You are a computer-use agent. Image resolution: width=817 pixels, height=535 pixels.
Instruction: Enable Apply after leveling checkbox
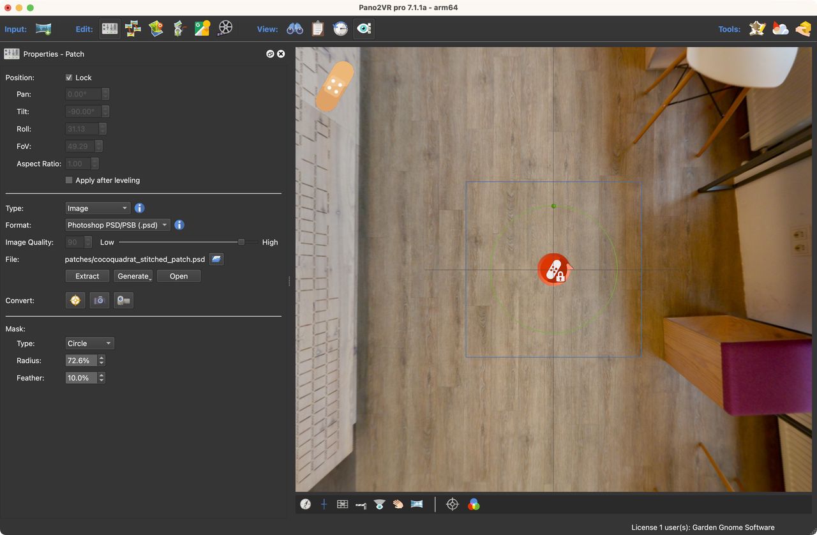[x=69, y=181]
